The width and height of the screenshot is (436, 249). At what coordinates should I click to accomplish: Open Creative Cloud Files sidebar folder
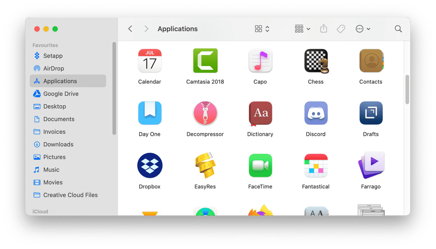pos(70,195)
